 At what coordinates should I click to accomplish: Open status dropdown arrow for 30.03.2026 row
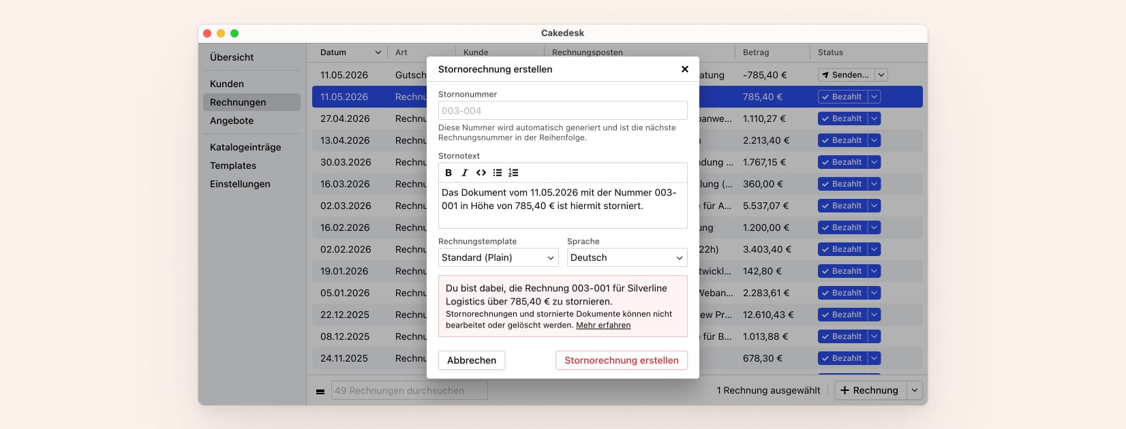pyautogui.click(x=874, y=162)
